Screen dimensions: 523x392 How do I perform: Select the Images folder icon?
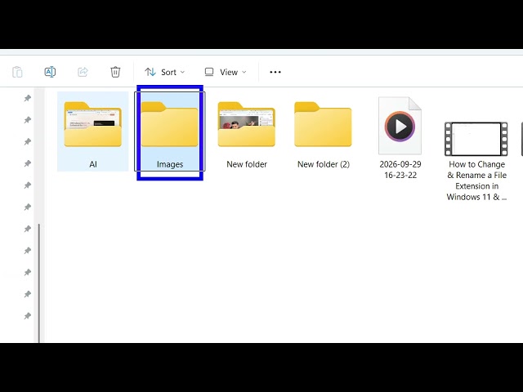click(170, 125)
